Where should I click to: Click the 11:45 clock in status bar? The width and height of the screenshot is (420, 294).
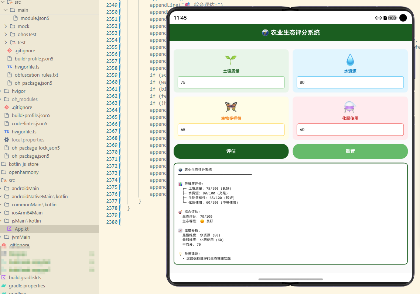coord(180,18)
